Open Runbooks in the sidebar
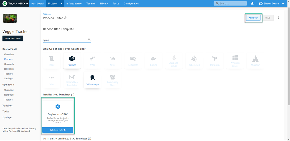Screen dimensions: 290x141 9,95
